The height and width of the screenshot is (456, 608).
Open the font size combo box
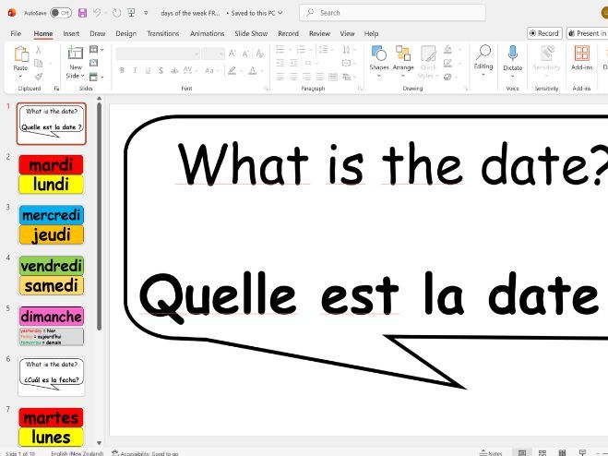pyautogui.click(x=213, y=54)
